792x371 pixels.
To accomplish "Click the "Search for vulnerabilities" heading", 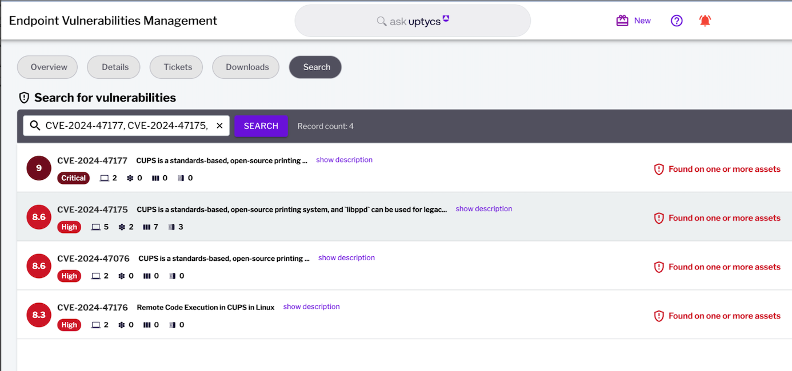I will point(105,98).
